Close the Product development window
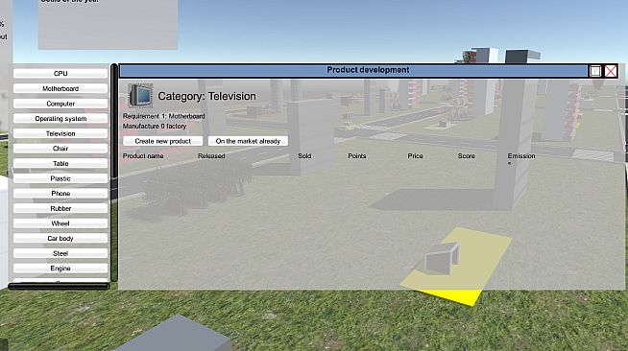This screenshot has width=628, height=351. coord(611,71)
